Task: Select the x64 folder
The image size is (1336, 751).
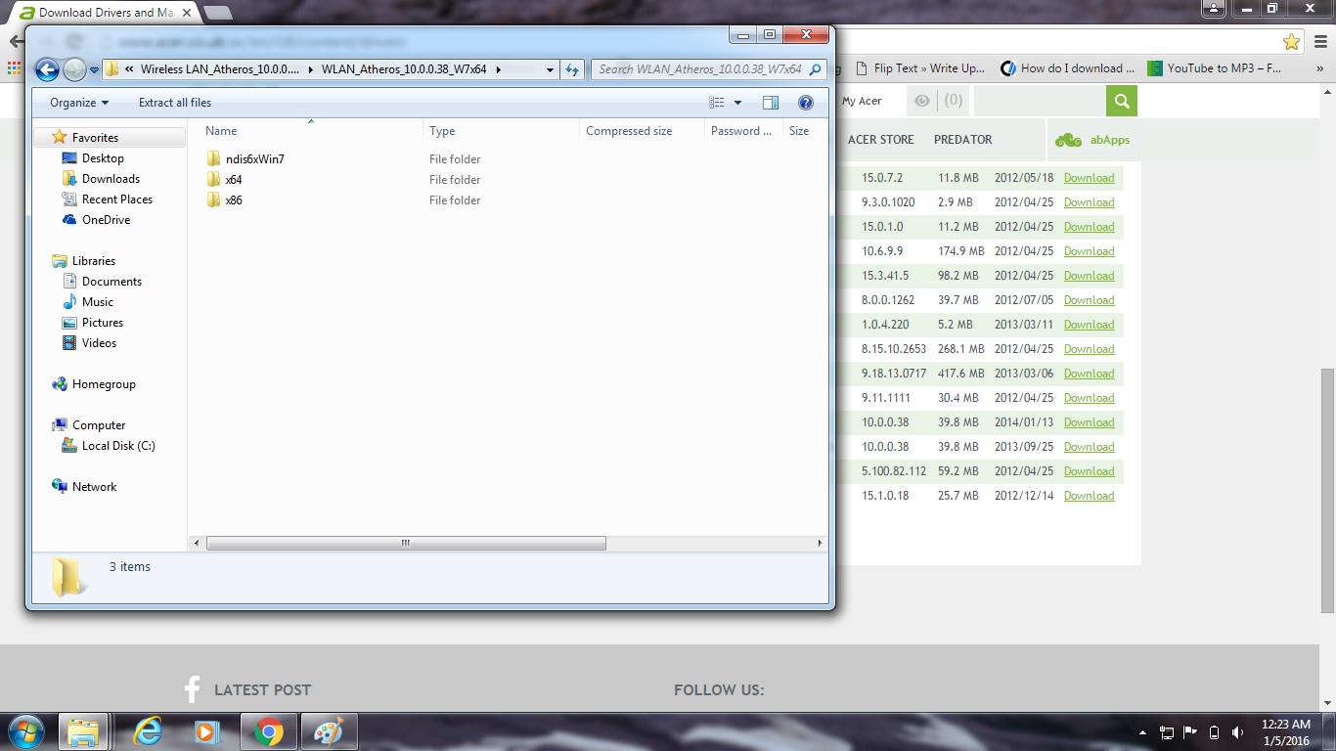Action: coord(234,180)
